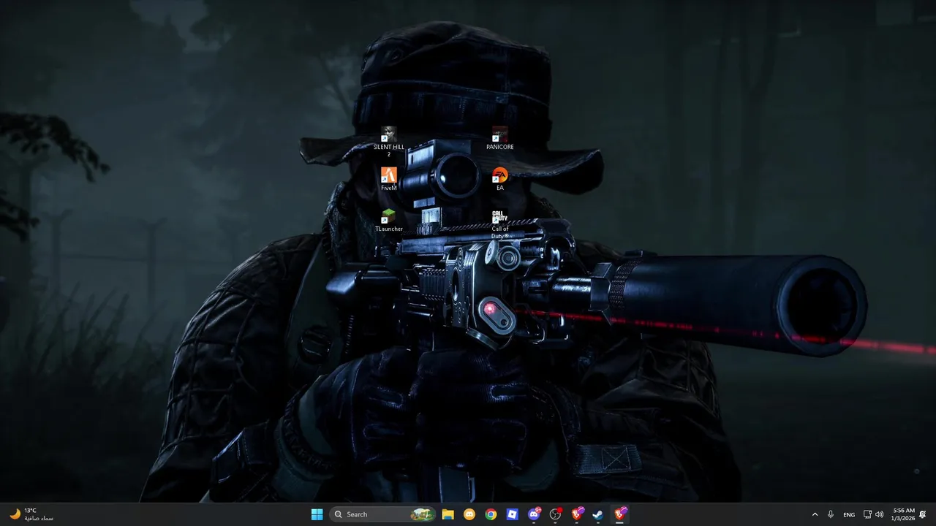This screenshot has height=526, width=936.
Task: Select the TLauncher desktop shortcut
Action: 388,220
